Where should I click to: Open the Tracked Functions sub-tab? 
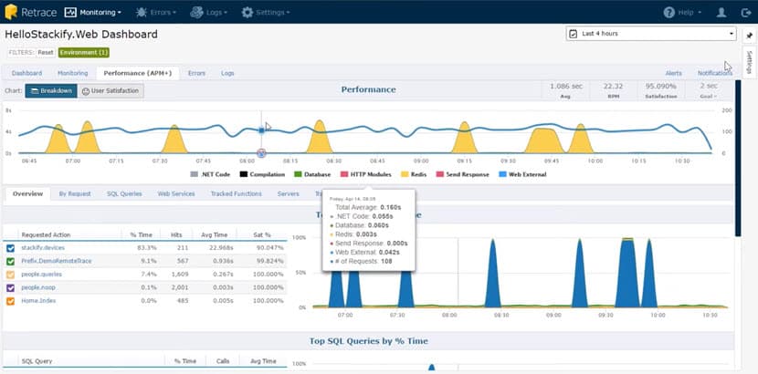tap(236, 194)
